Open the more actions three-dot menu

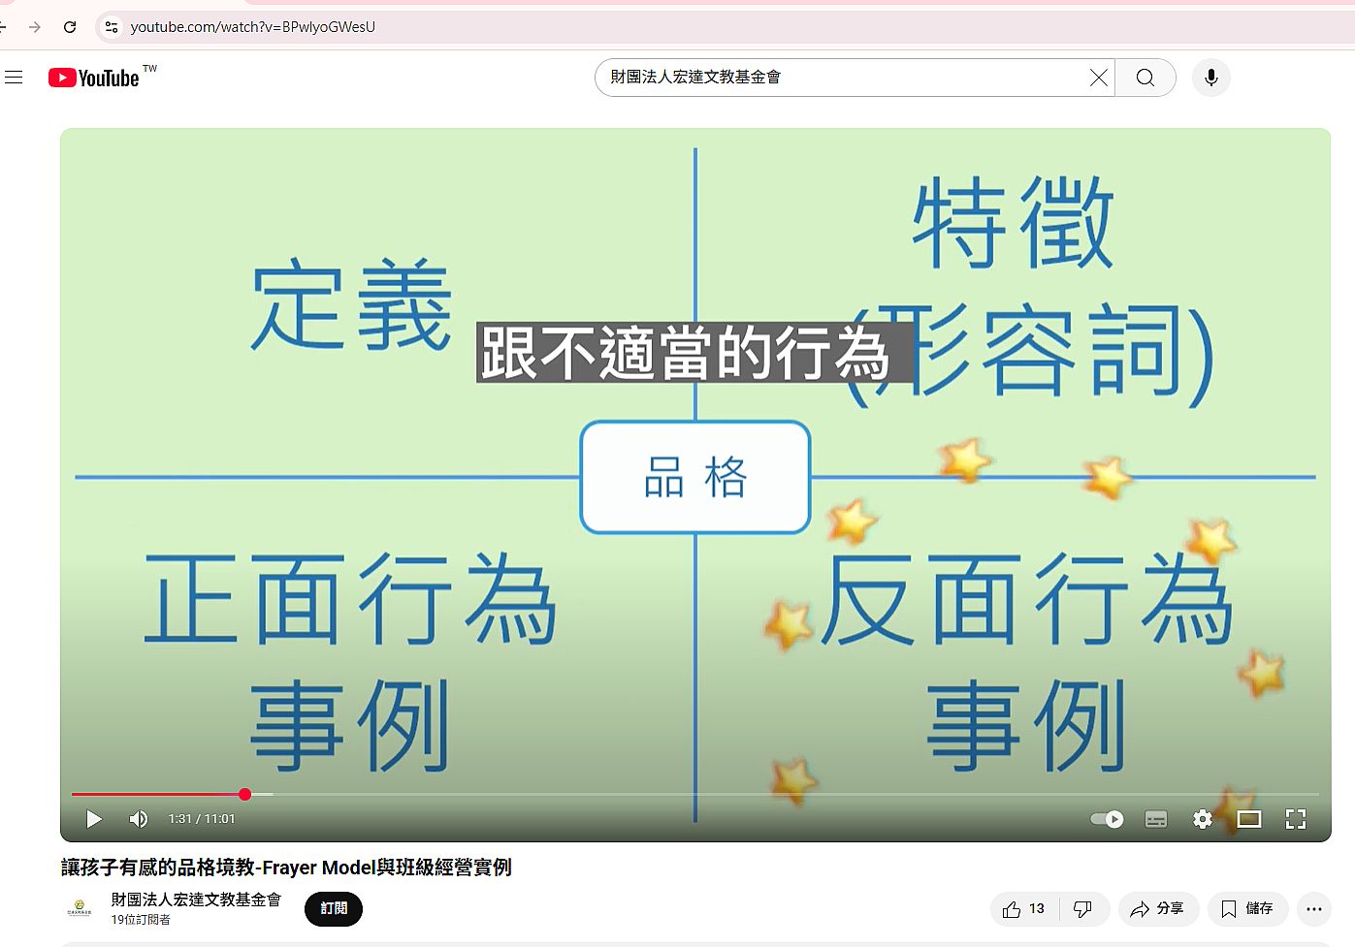coord(1313,908)
